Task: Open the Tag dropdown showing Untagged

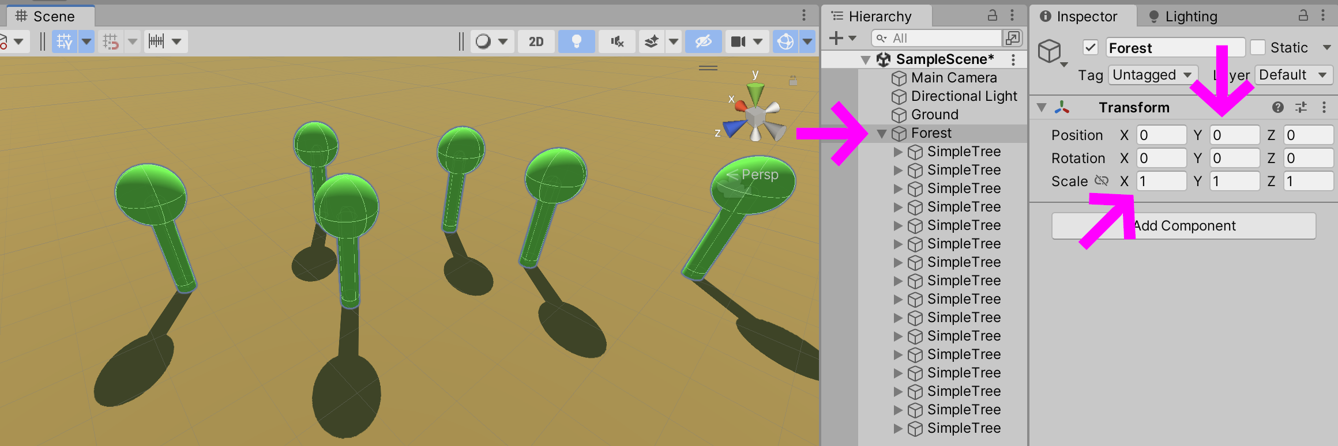Action: [1152, 75]
